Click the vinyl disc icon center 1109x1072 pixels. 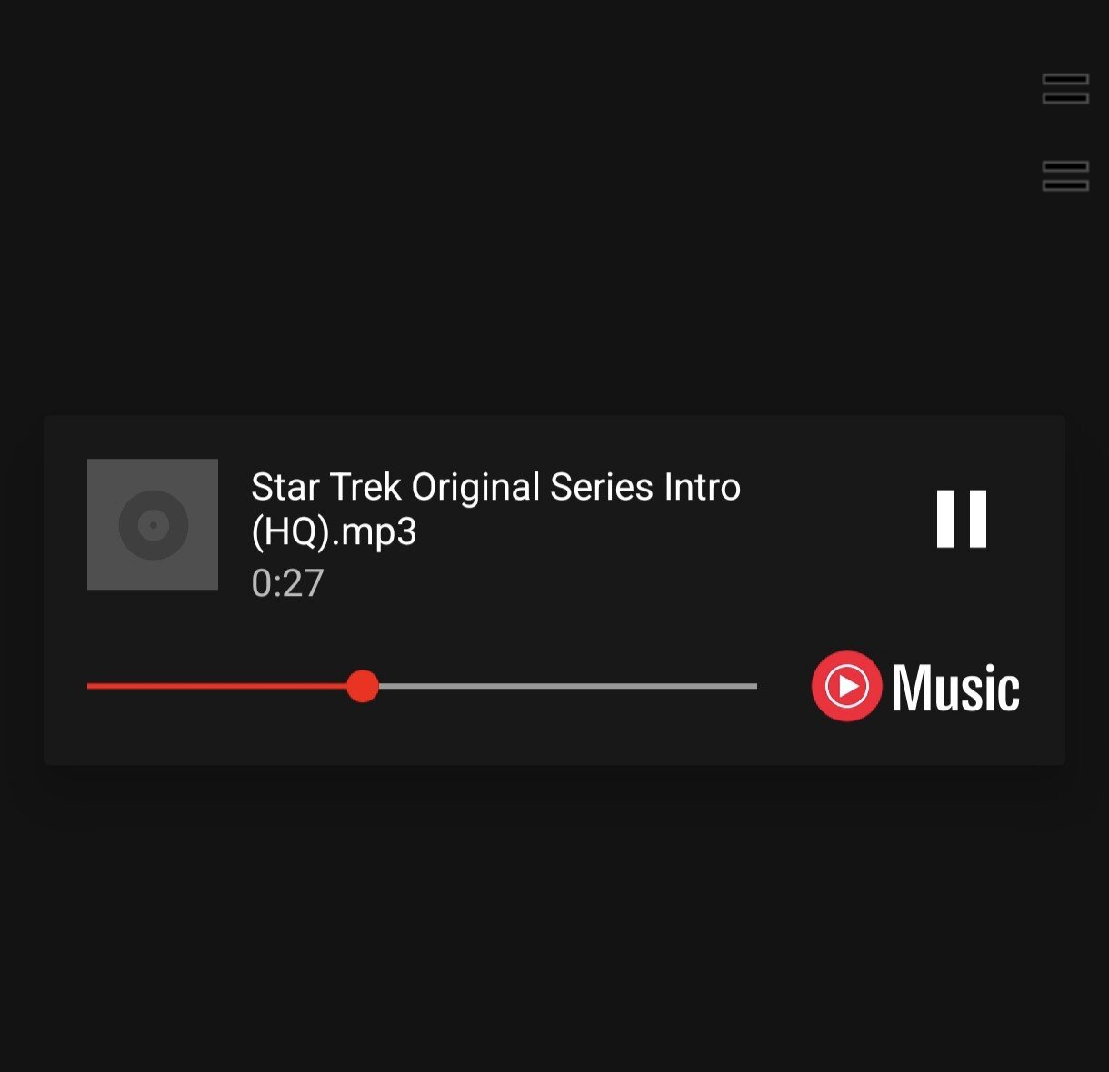pyautogui.click(x=154, y=525)
